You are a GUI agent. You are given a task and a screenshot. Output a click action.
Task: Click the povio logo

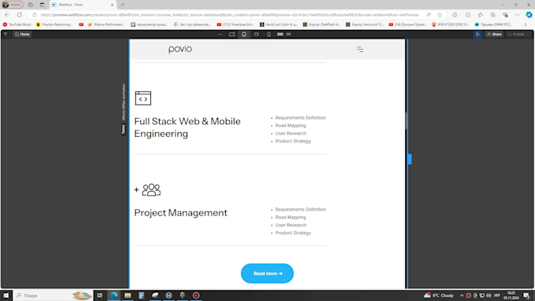180,49
